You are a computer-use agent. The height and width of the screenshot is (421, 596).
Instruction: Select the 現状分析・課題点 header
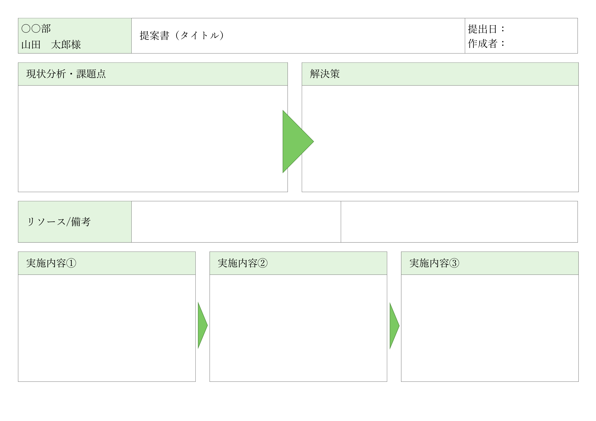[153, 74]
